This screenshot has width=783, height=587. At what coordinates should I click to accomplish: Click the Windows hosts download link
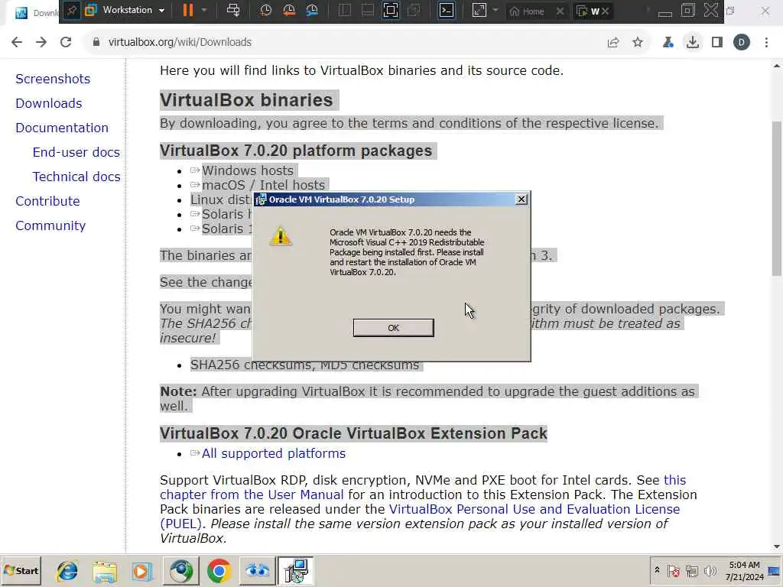[247, 170]
